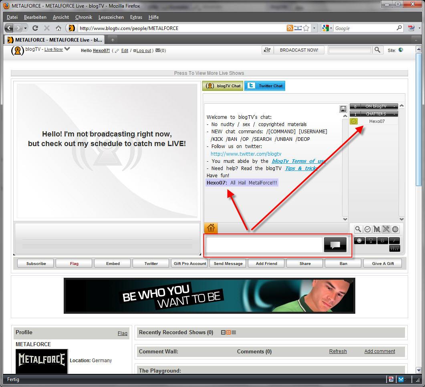425x387 pixels.
Task: Click the Firefox reload page icon
Action: [35, 28]
